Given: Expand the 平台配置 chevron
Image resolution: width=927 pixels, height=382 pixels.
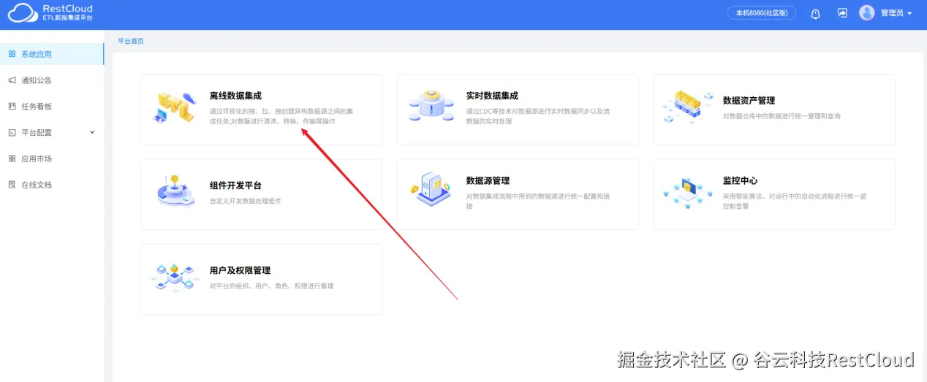Looking at the screenshot, I should click(x=92, y=132).
